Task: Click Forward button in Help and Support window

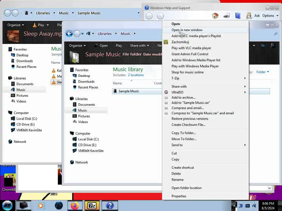Action: [160, 16]
